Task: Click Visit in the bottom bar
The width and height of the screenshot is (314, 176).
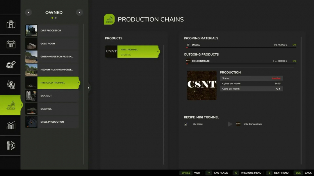Action: pos(197,173)
